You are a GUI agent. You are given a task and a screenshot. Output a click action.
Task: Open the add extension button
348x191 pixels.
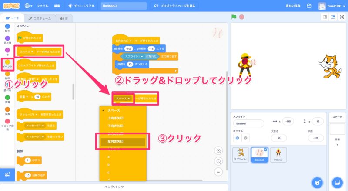click(x=7, y=174)
